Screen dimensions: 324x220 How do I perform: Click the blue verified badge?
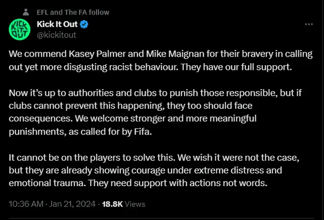84,24
